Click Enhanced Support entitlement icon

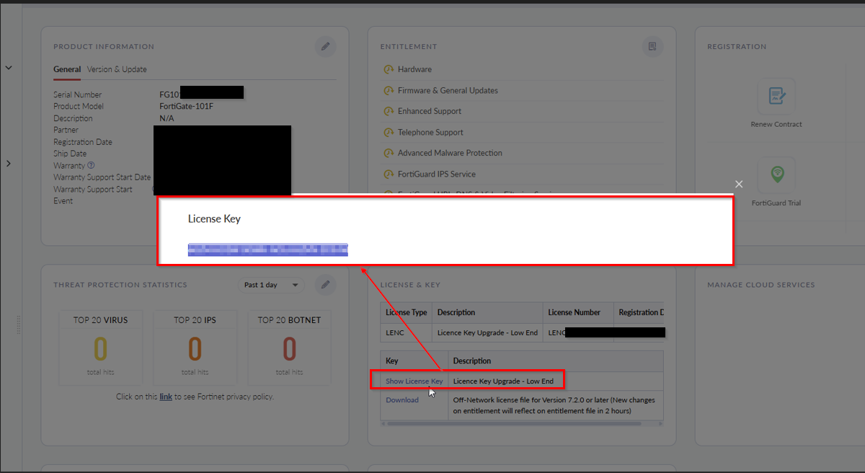point(388,112)
